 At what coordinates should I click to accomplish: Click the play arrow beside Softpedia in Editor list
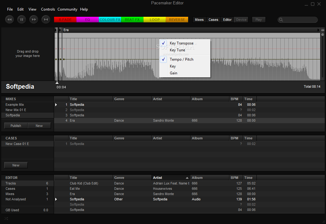pyautogui.click(x=56, y=199)
